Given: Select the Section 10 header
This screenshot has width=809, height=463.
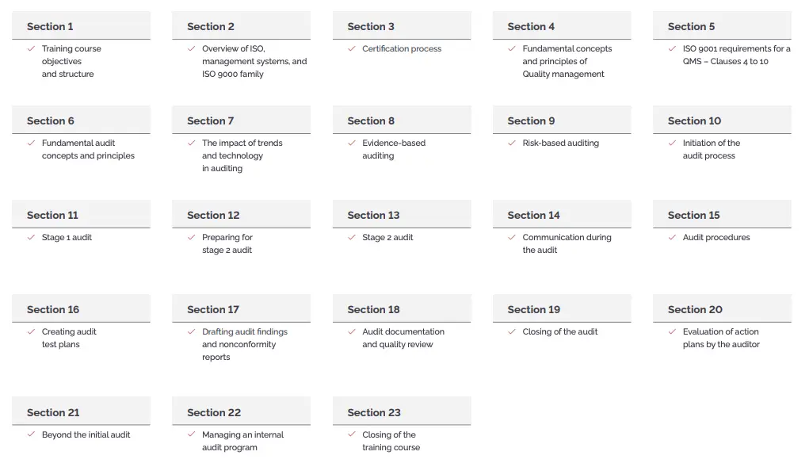Looking at the screenshot, I should pos(722,121).
